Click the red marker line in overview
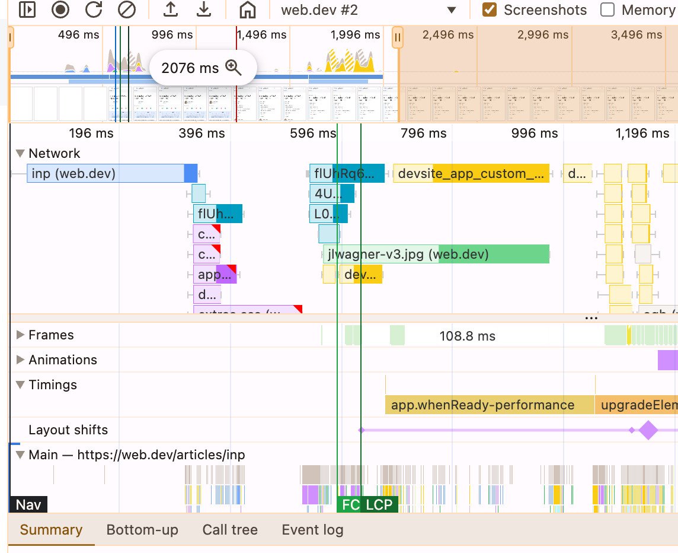Viewport: 678px width, 553px height. click(x=236, y=74)
